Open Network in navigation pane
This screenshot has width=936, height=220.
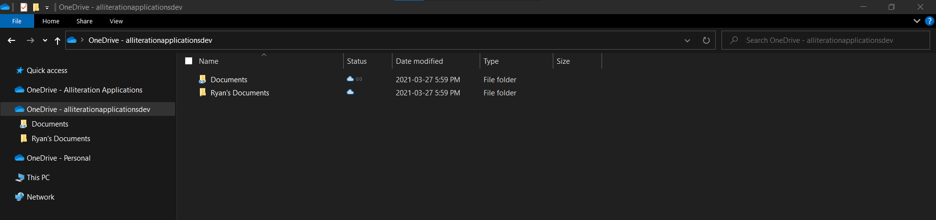pyautogui.click(x=40, y=197)
